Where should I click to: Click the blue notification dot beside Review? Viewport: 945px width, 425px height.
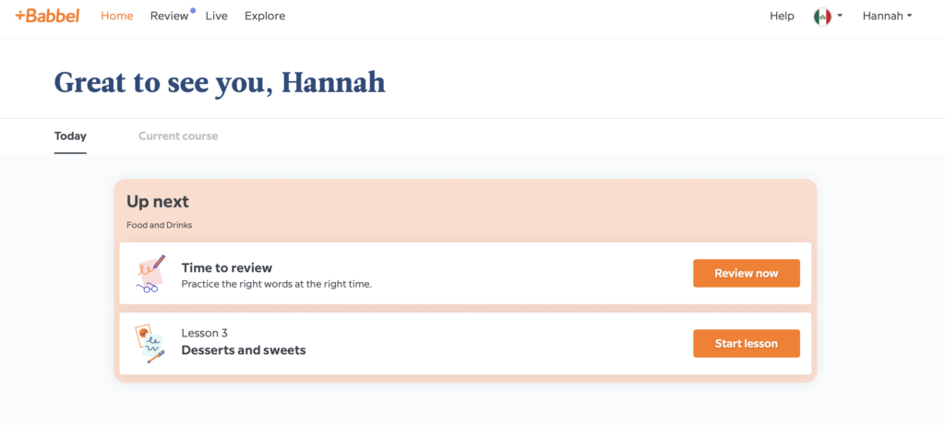coord(193,10)
